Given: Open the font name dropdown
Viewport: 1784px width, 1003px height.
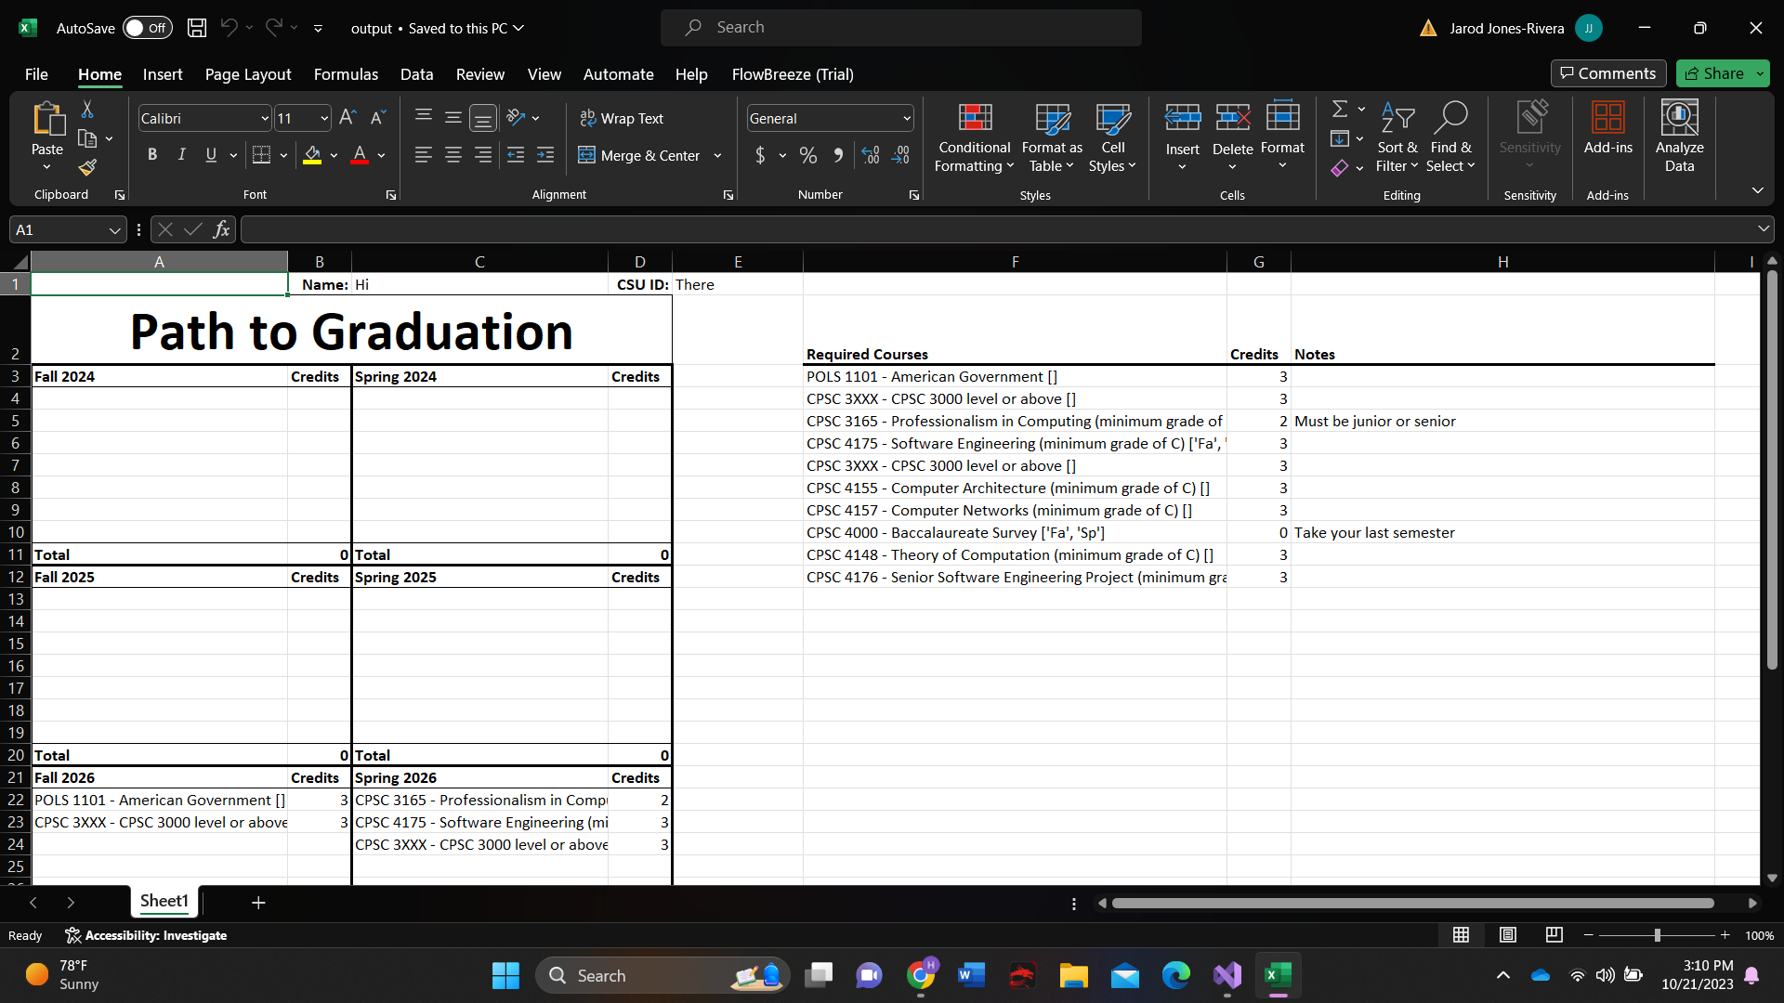Looking at the screenshot, I should tap(265, 119).
